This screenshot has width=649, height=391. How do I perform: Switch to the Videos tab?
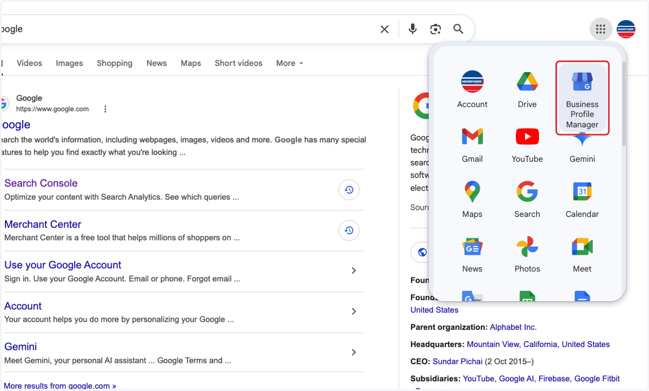(29, 63)
